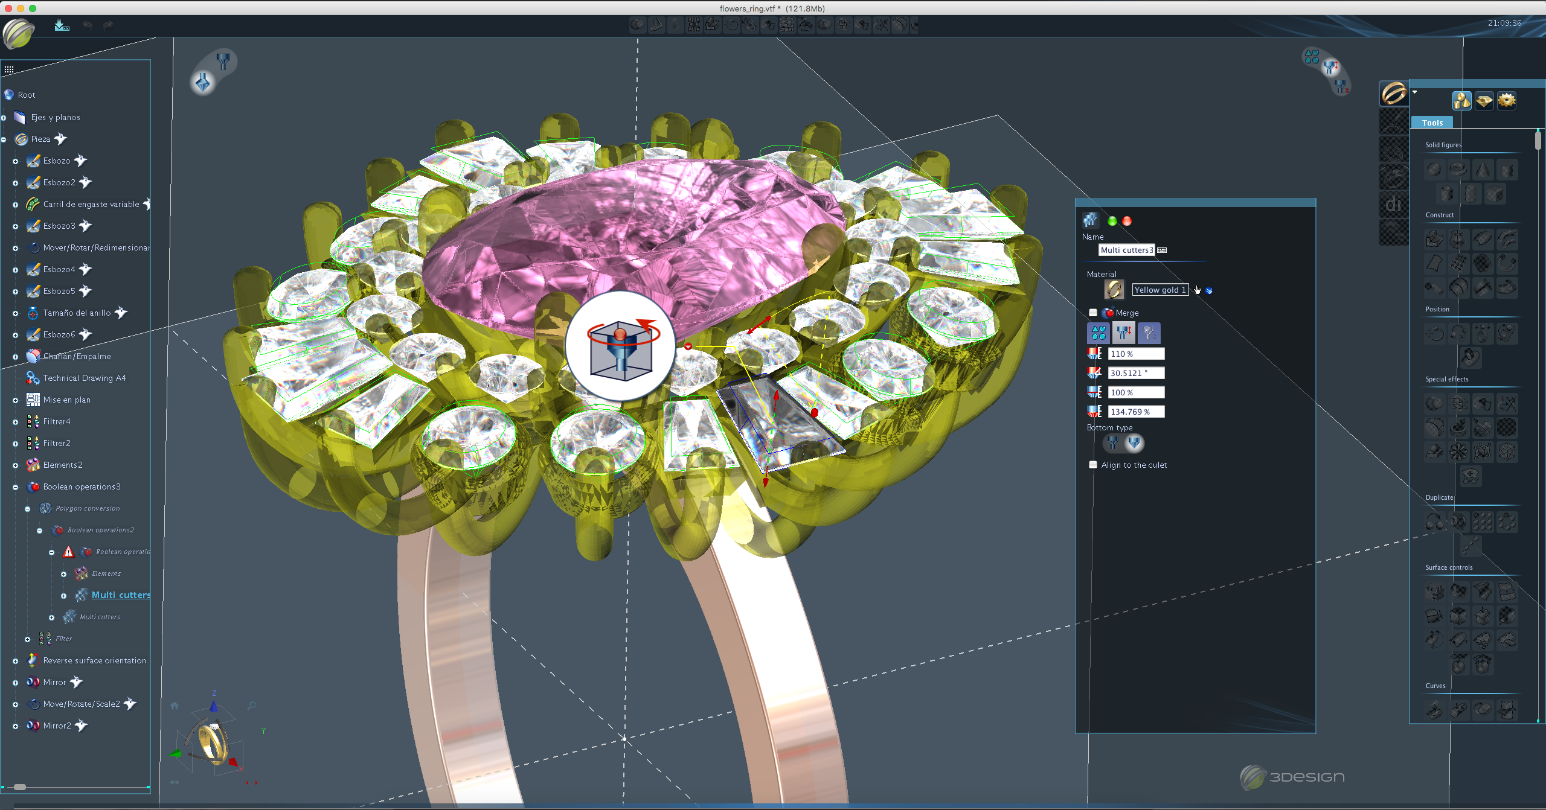Click the save file icon

pos(62,25)
